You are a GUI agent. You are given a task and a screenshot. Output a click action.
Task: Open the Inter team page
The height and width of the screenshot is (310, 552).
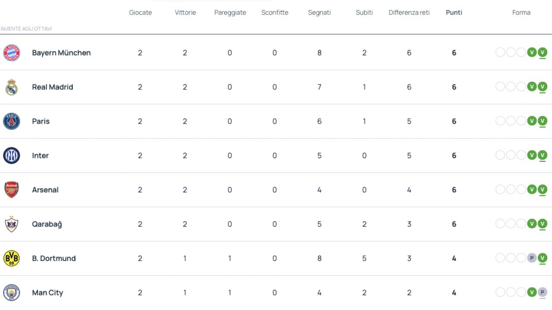point(40,155)
